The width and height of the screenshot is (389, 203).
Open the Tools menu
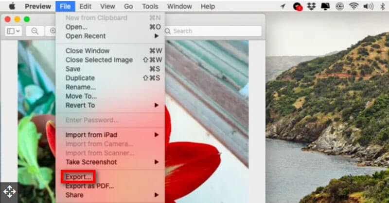pos(150,6)
